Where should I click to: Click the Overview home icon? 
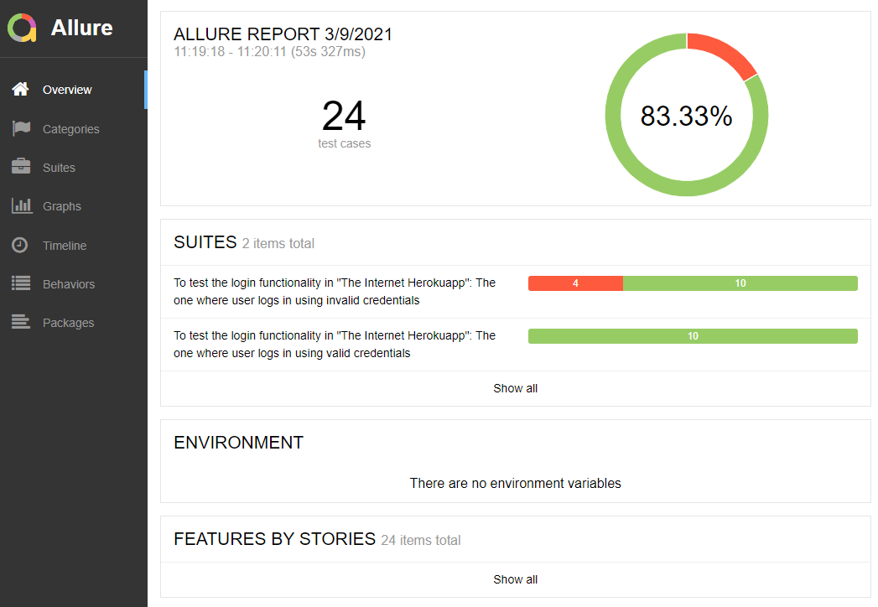point(21,90)
